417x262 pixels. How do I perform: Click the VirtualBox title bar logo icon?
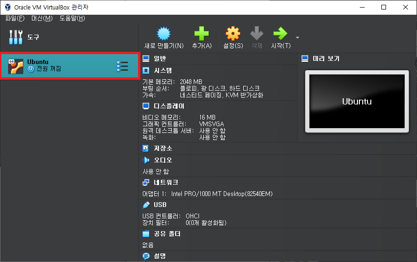(x=8, y=7)
